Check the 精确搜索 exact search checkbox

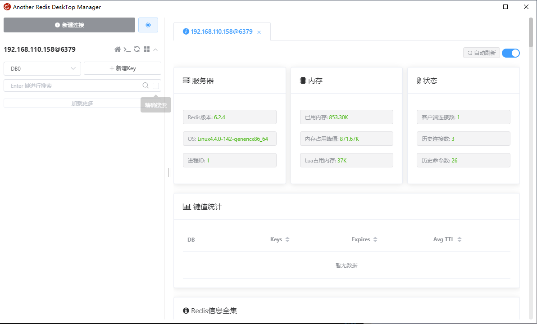155,85
